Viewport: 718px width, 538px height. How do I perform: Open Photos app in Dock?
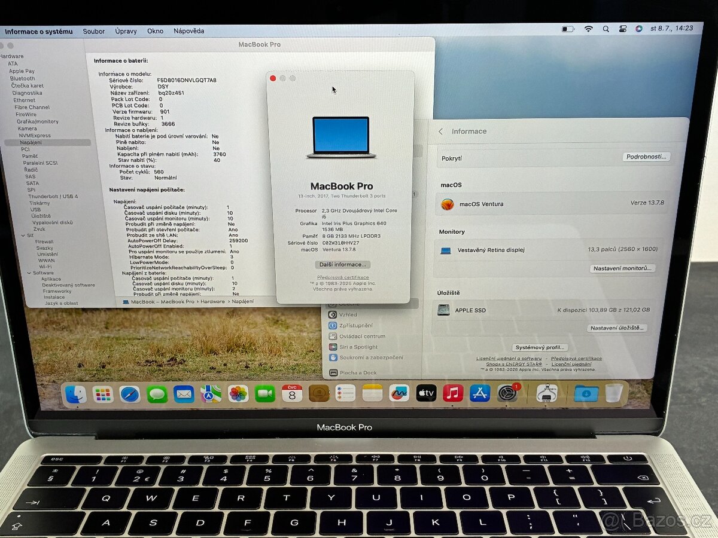[x=238, y=393]
